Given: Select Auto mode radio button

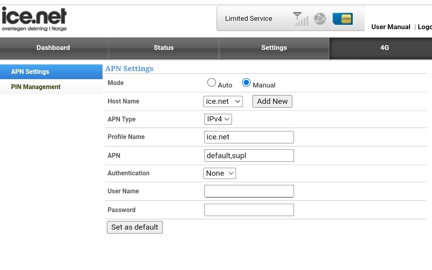Looking at the screenshot, I should coord(211,83).
